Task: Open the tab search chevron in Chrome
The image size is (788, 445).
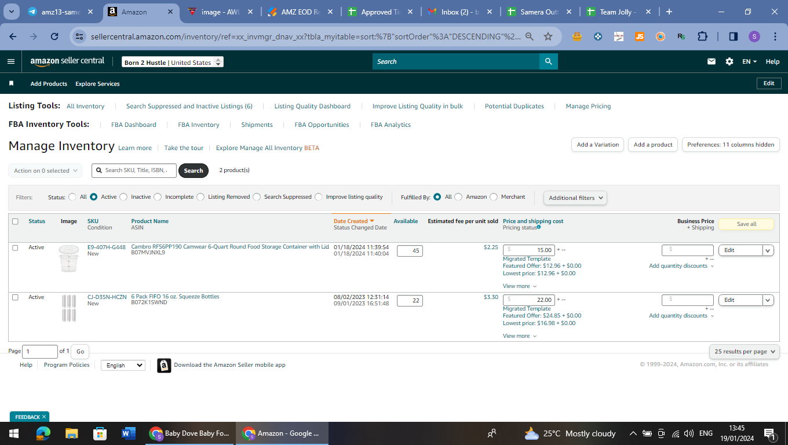Action: (12, 12)
